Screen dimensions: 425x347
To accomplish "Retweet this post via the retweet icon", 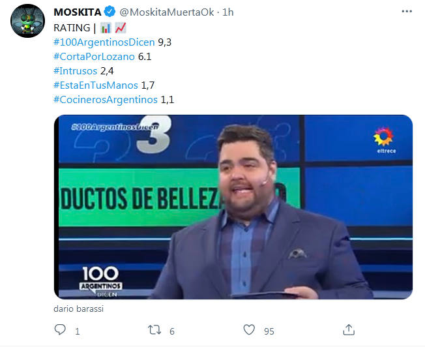I will (x=154, y=330).
